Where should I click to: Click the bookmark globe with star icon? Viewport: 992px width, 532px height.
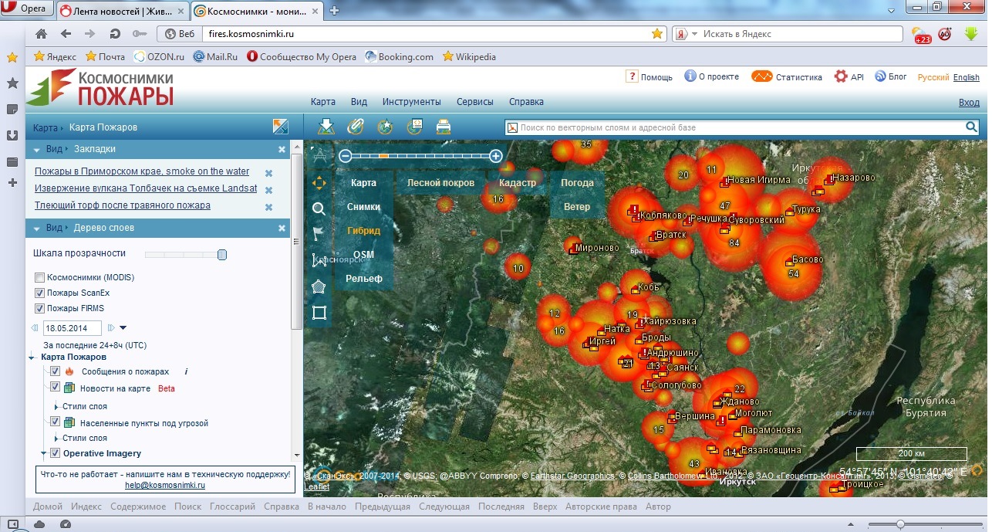[x=385, y=127]
